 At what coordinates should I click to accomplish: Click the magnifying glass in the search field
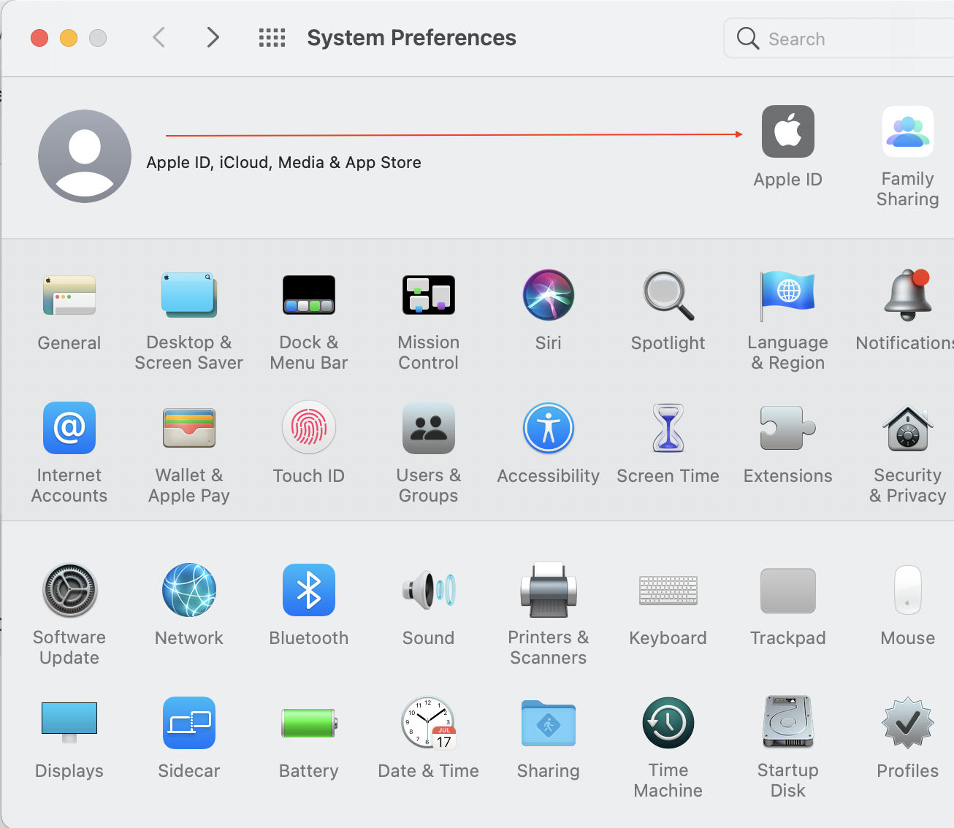[747, 38]
